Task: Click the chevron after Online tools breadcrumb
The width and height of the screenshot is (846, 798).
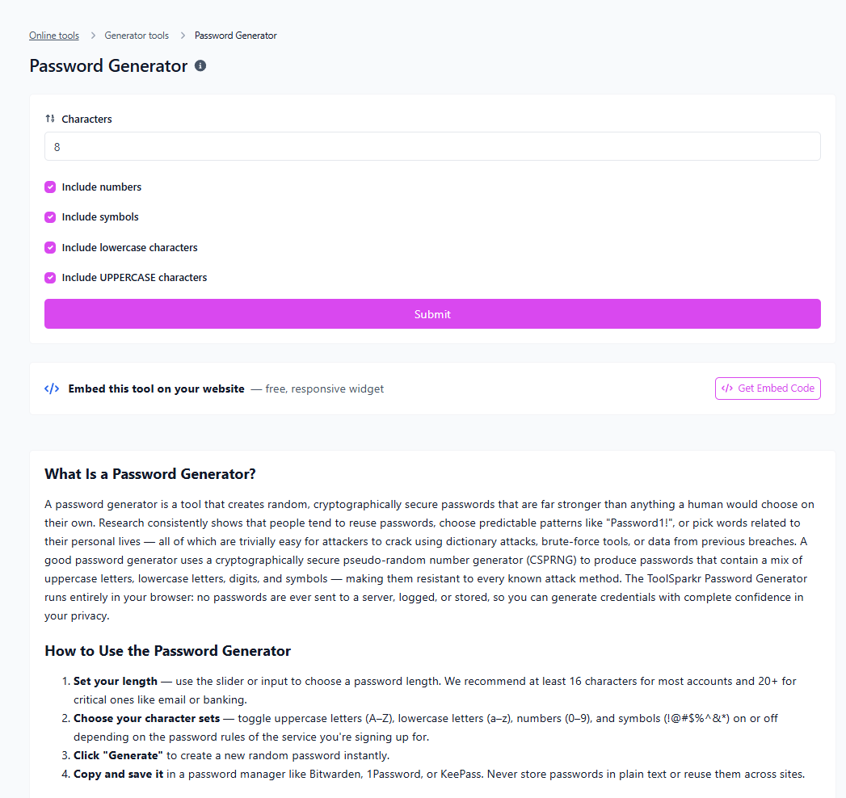Action: click(93, 36)
